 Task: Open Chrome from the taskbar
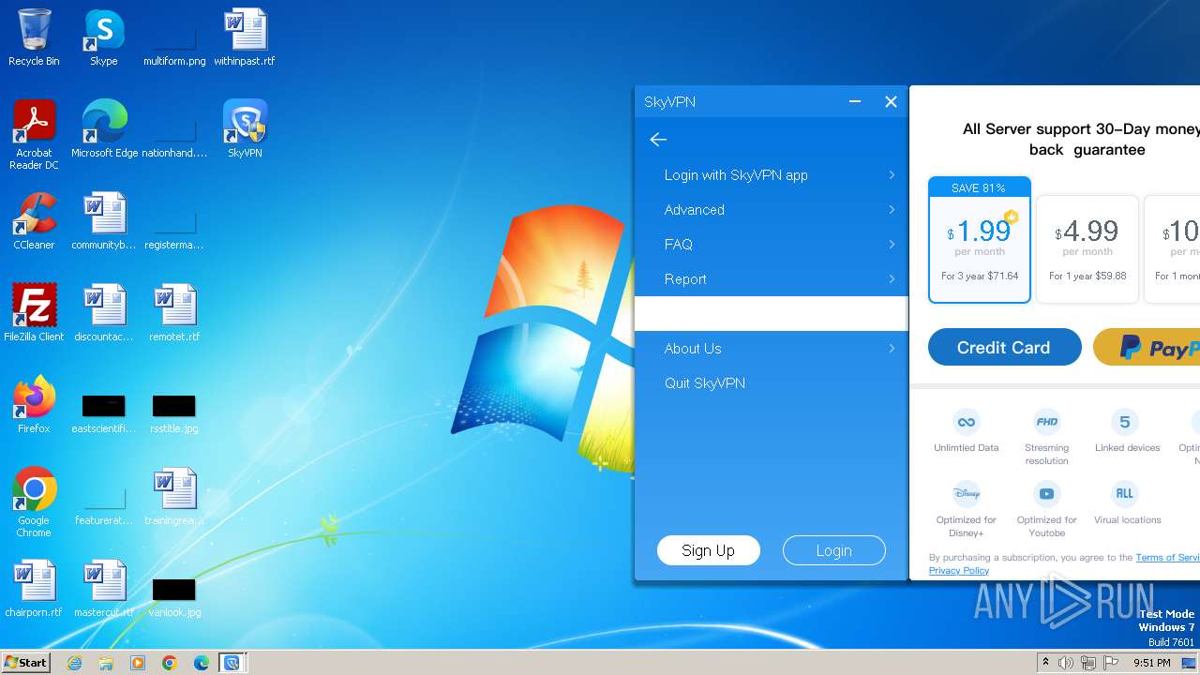pos(170,663)
